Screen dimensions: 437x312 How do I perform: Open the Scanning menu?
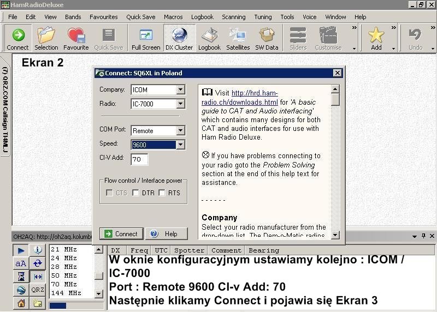[x=234, y=17]
